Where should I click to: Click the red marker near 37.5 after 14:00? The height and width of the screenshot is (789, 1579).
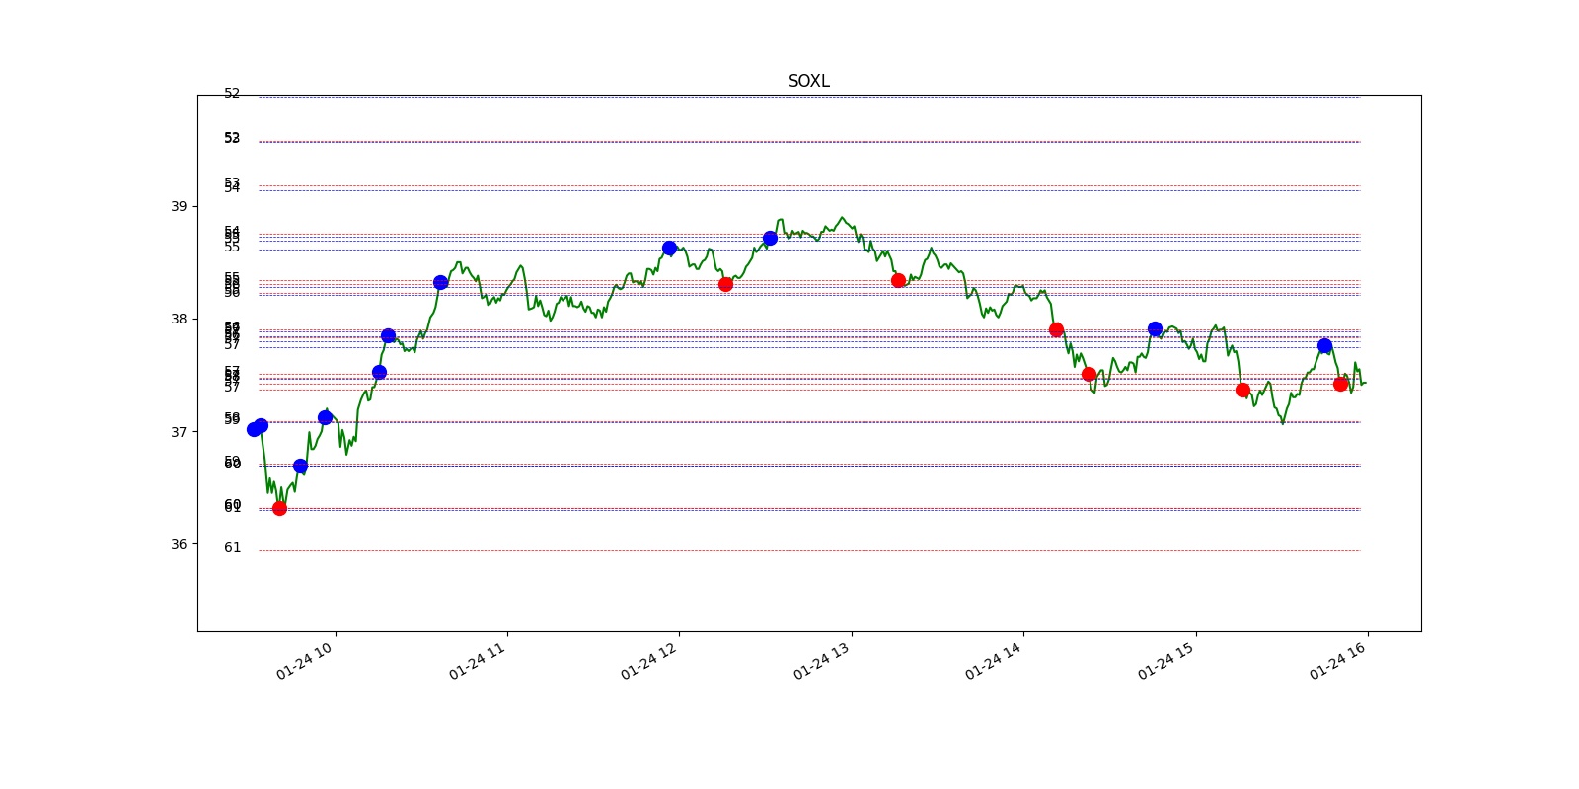click(1089, 374)
